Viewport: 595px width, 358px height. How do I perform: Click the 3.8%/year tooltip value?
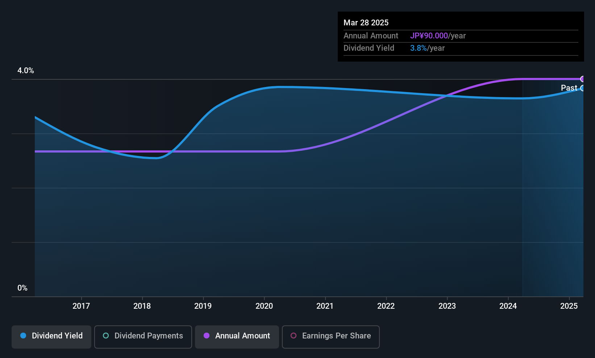[x=427, y=48]
